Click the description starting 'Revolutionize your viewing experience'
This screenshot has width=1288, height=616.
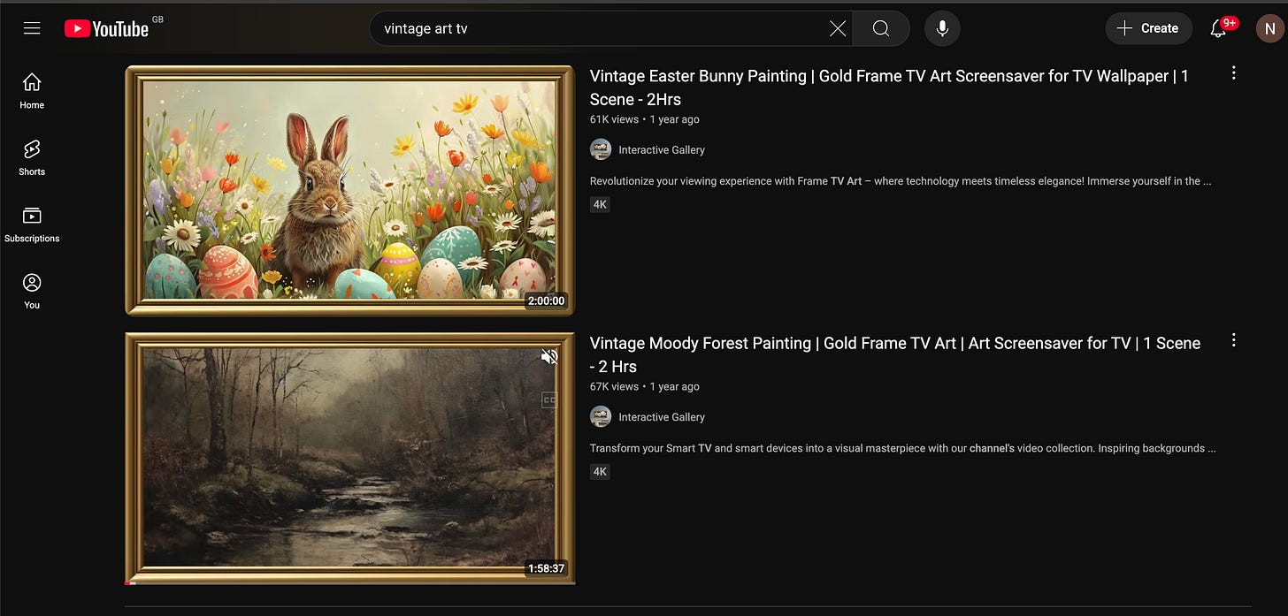coord(901,181)
